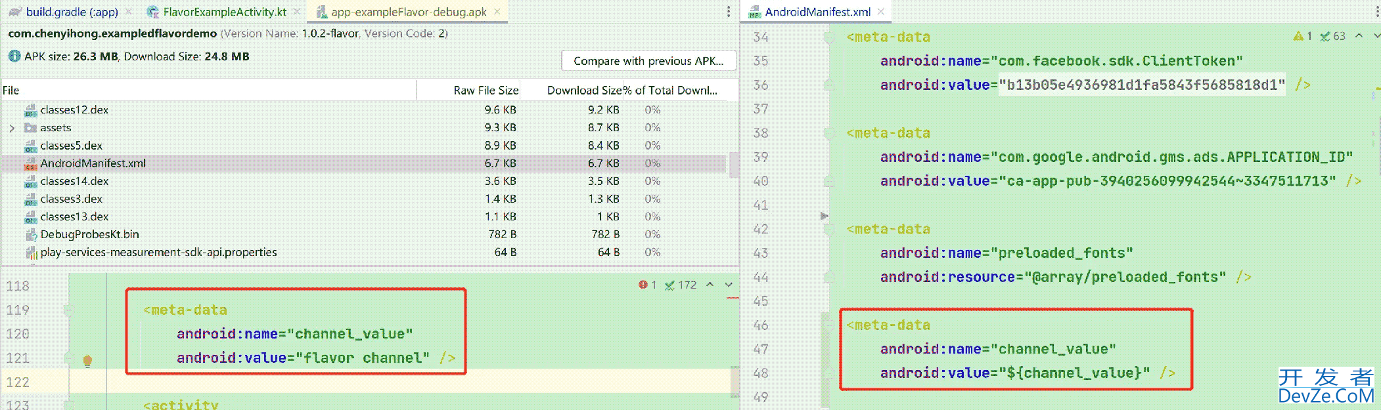This screenshot has height=410, width=1381.
Task: Place cursor on com.facebook.sdk.ClientToken text
Action: pyautogui.click(x=1120, y=61)
